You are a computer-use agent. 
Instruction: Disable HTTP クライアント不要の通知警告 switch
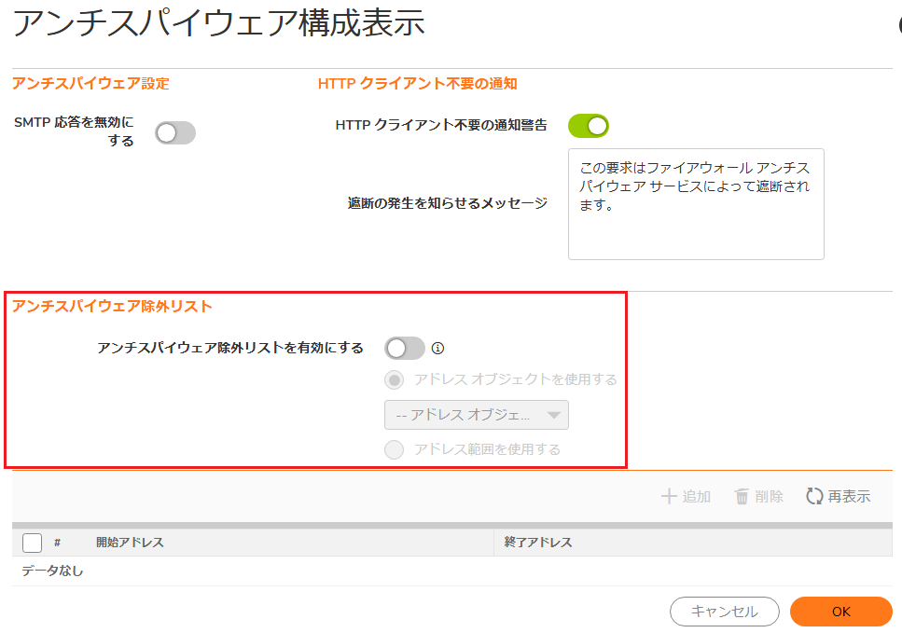point(589,126)
